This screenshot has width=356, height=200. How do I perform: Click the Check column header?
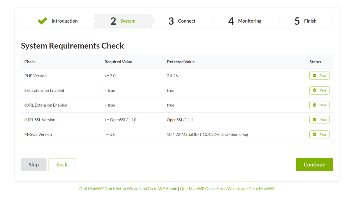(x=30, y=62)
